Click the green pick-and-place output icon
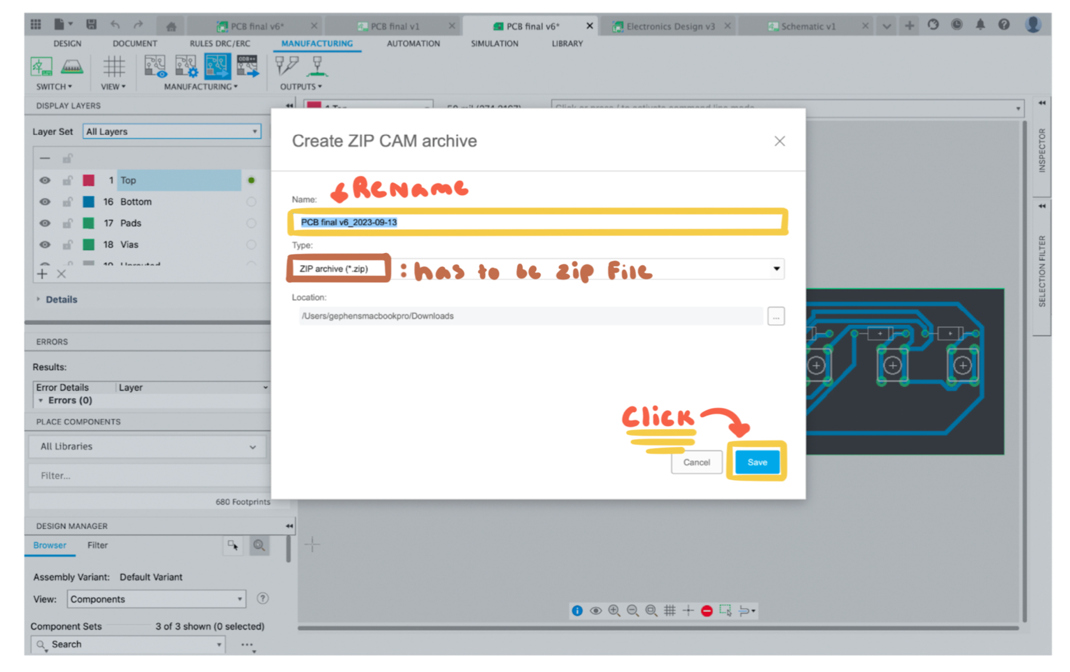The image size is (1070, 672). (x=317, y=66)
